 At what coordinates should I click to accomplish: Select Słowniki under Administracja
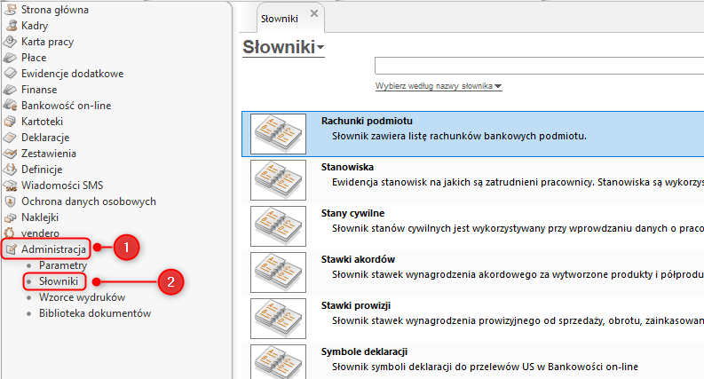(x=59, y=281)
